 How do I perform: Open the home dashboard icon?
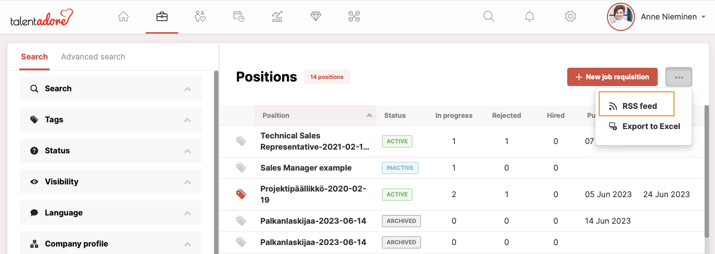(x=123, y=16)
